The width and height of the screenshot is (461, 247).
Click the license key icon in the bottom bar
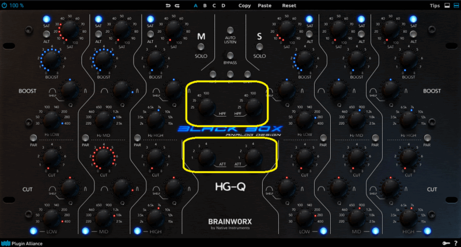pos(446,243)
